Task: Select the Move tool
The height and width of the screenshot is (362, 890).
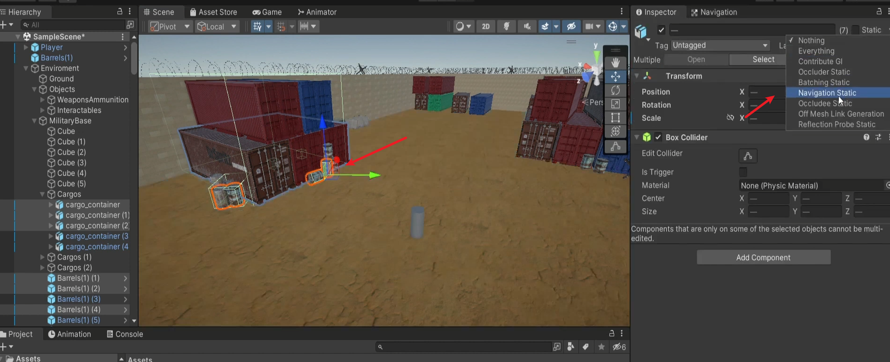Action: [615, 76]
